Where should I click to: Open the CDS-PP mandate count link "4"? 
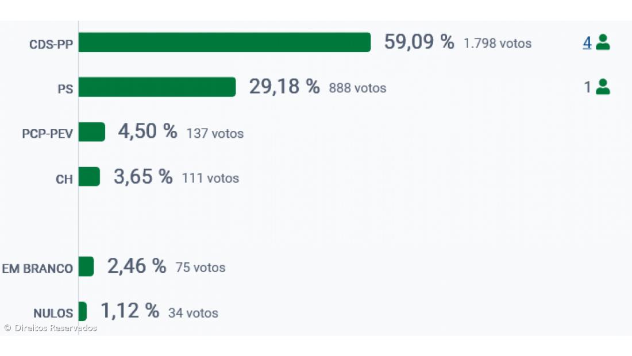pos(587,42)
